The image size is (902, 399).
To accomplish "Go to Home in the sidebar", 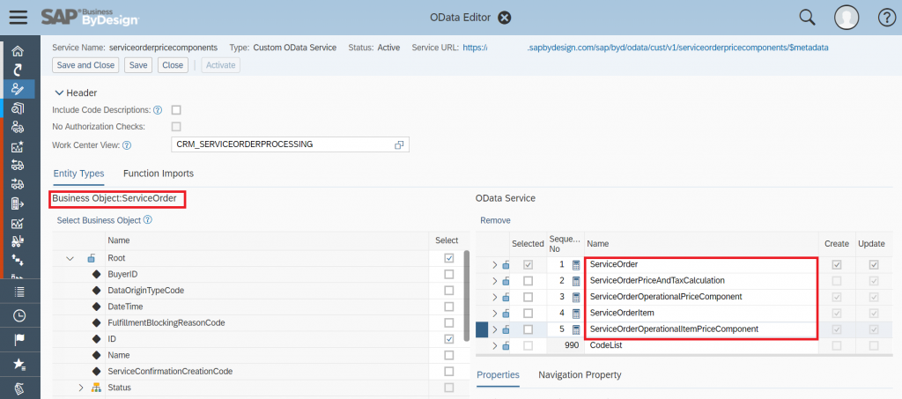I will [x=18, y=51].
